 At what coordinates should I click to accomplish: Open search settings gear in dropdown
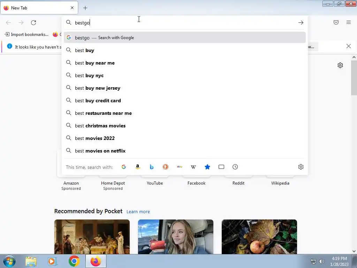[x=301, y=167]
